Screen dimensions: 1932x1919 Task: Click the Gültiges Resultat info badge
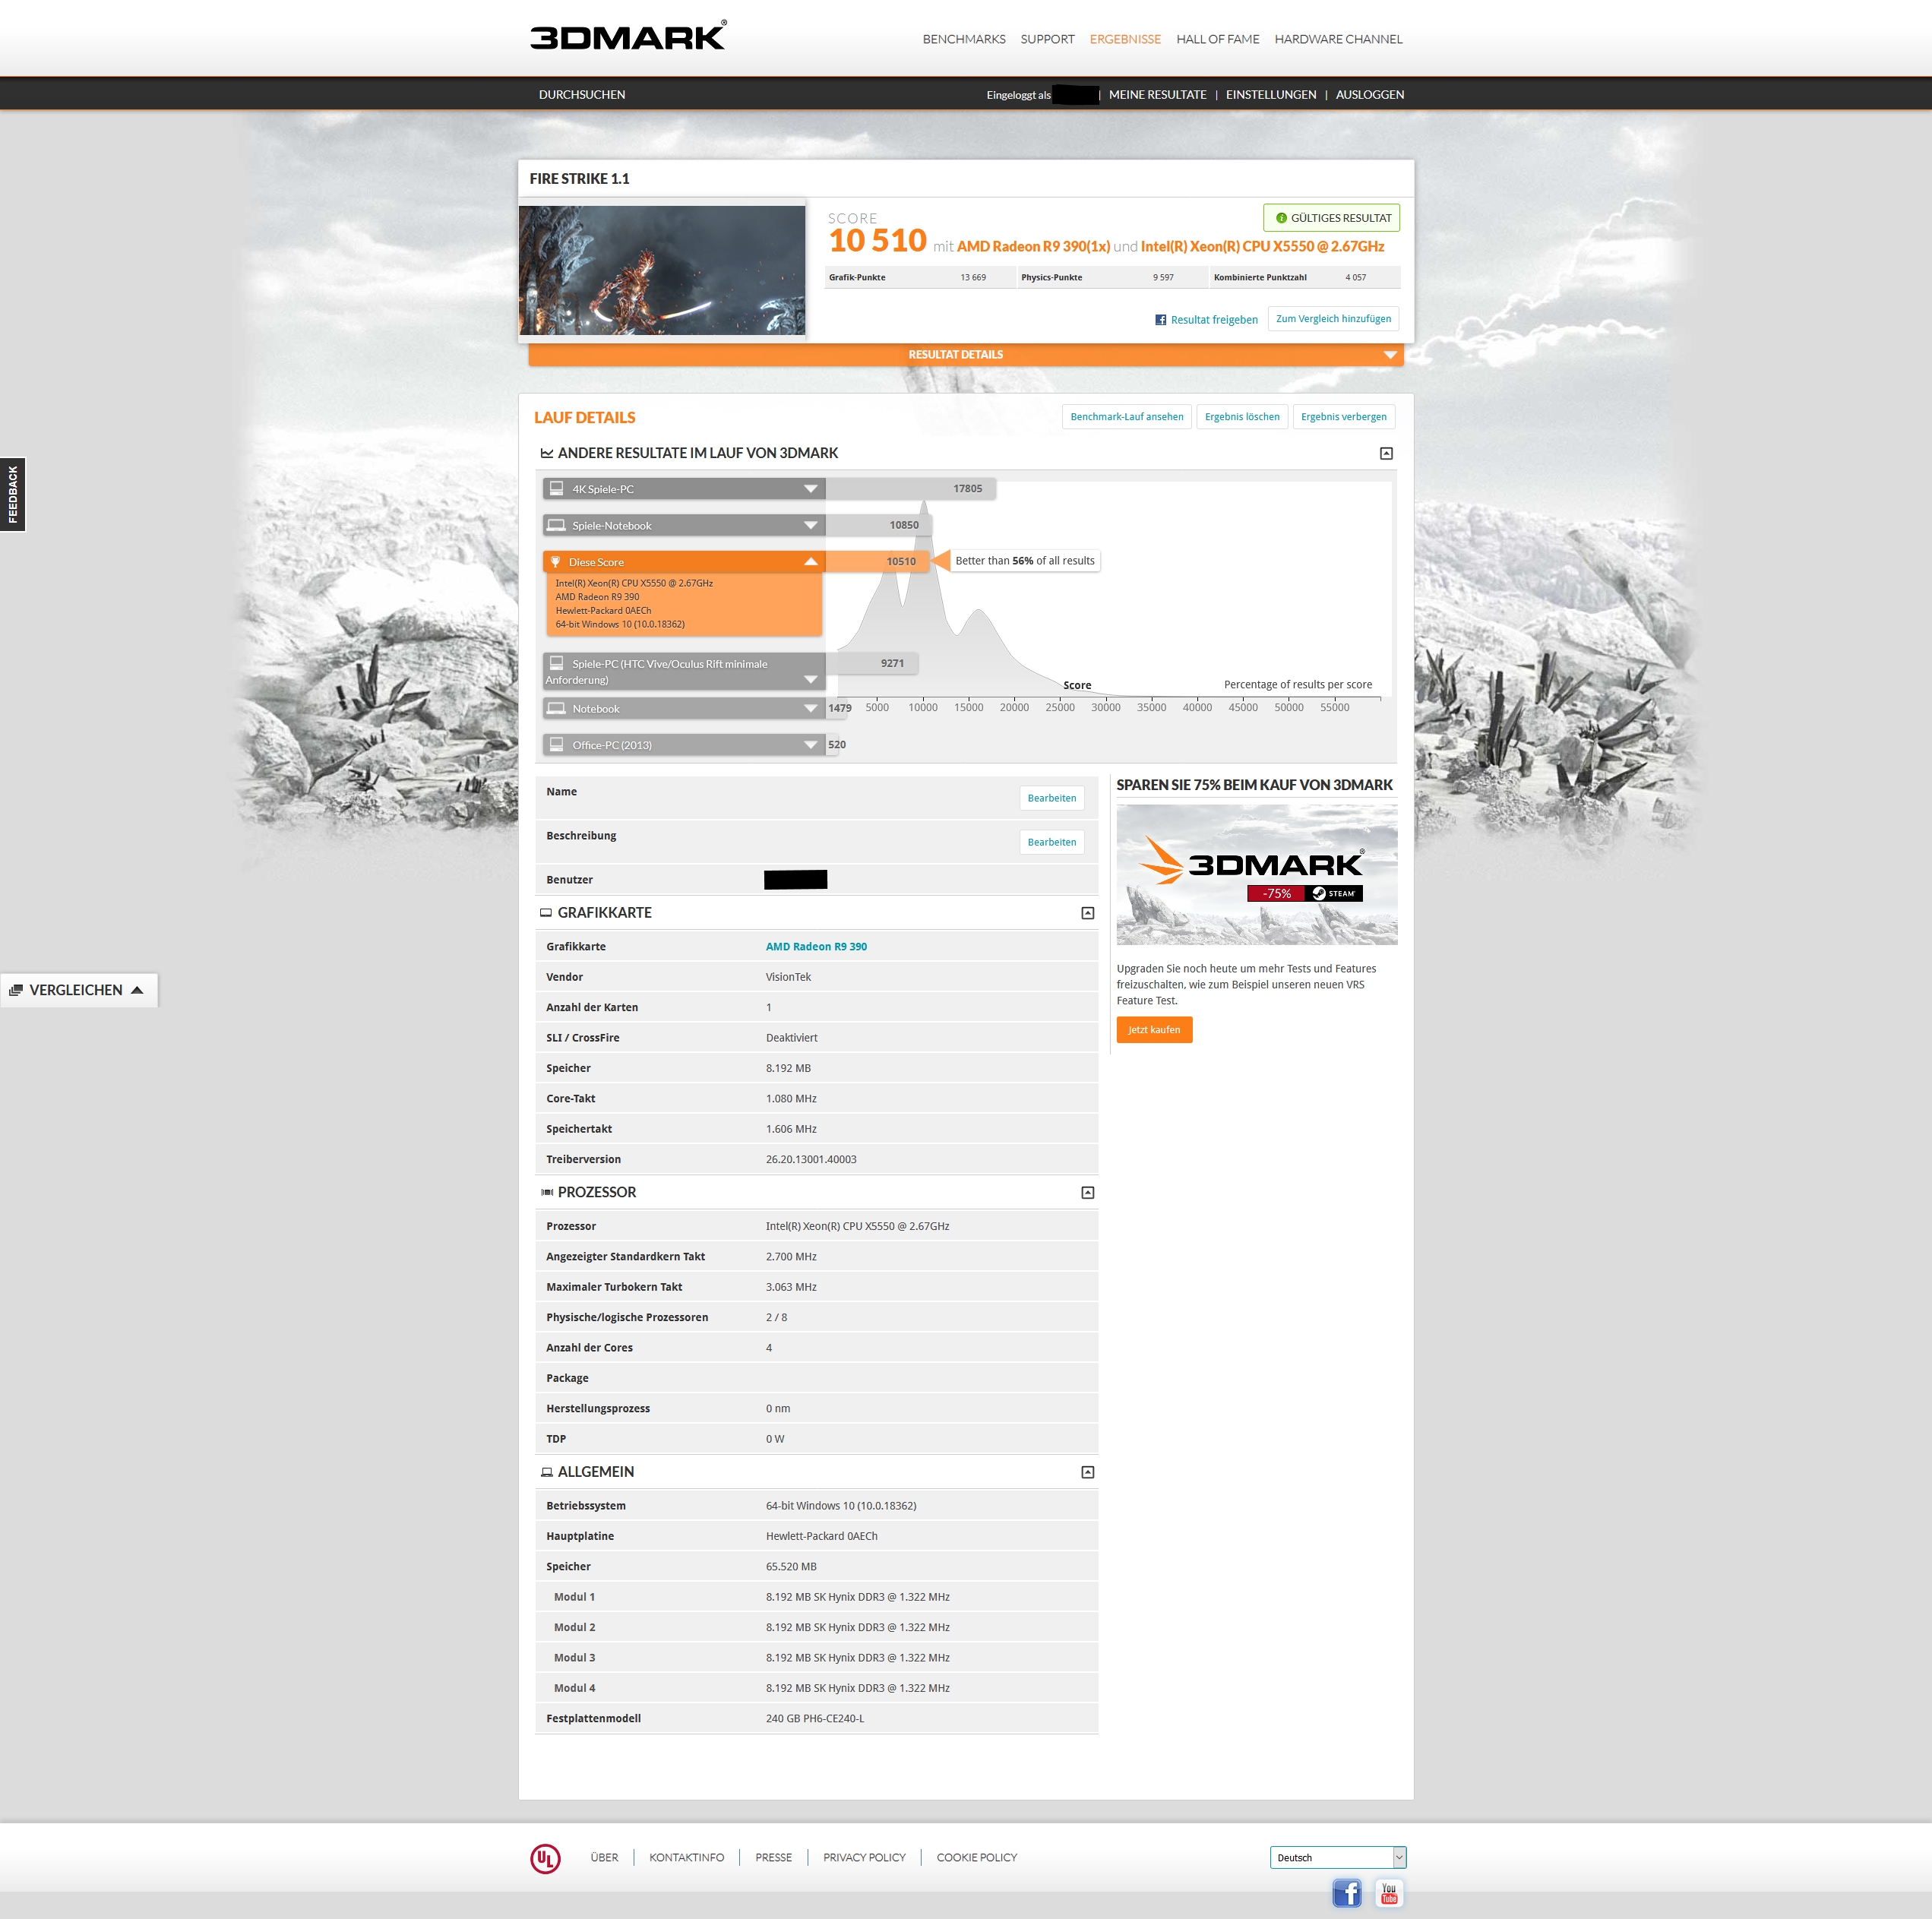pyautogui.click(x=1331, y=218)
